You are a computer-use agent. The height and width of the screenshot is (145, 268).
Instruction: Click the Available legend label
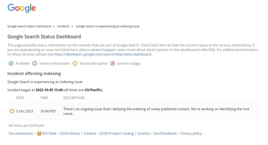[23, 63]
